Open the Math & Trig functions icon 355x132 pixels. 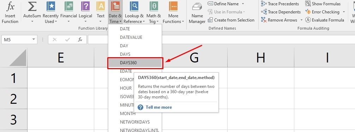pyautogui.click(x=154, y=7)
